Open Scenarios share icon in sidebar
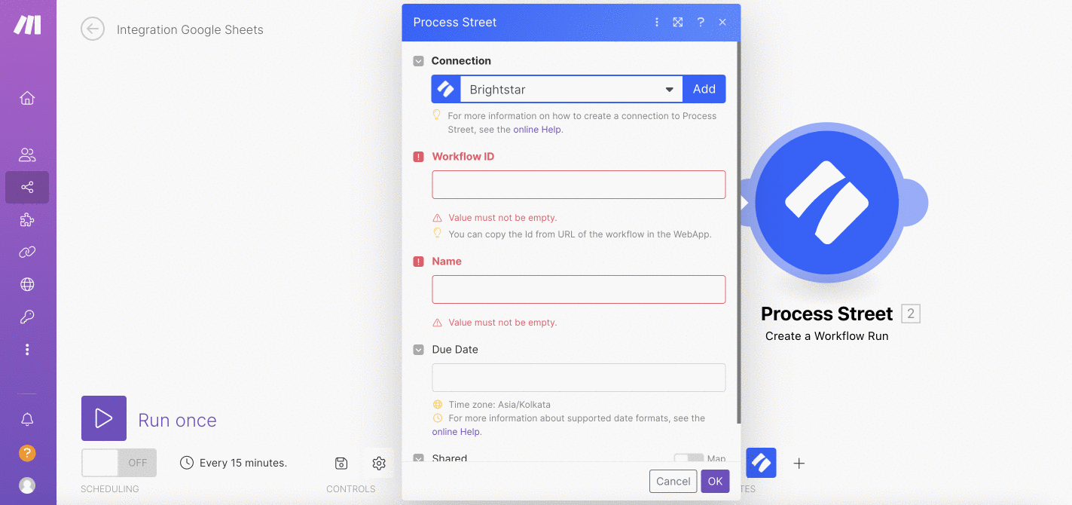Viewport: 1072px width, 505px height. click(27, 187)
